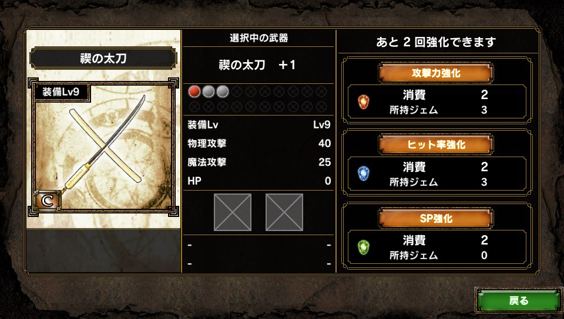The height and width of the screenshot is (319, 564).
Task: Tap the ヒット率強化 button
Action: point(436,145)
